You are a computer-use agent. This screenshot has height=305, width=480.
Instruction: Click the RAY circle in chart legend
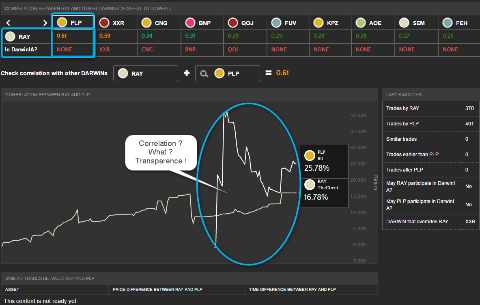pos(310,184)
